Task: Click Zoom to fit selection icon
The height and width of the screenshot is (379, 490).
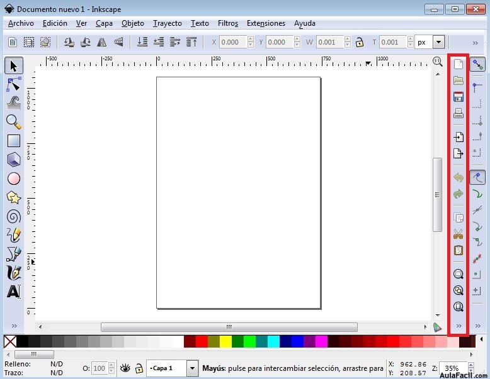Action: (x=458, y=274)
